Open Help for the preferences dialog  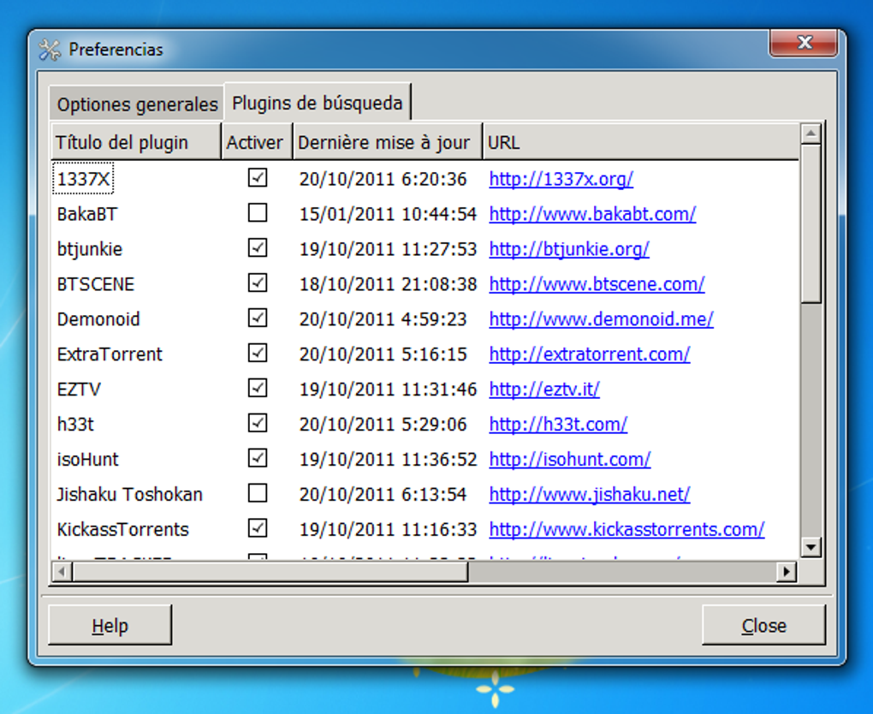pyautogui.click(x=110, y=626)
